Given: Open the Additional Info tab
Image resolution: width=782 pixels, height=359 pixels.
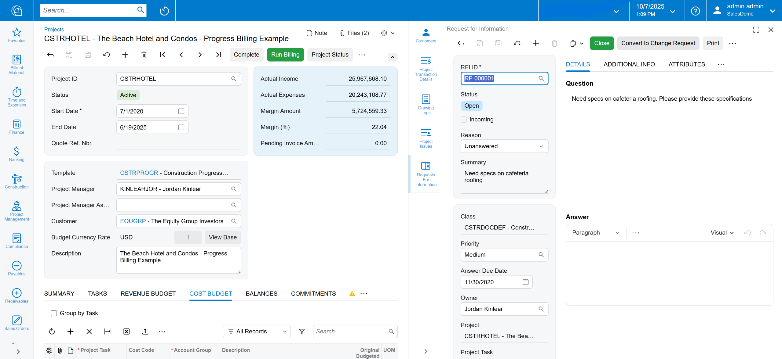Looking at the screenshot, I should [x=629, y=64].
